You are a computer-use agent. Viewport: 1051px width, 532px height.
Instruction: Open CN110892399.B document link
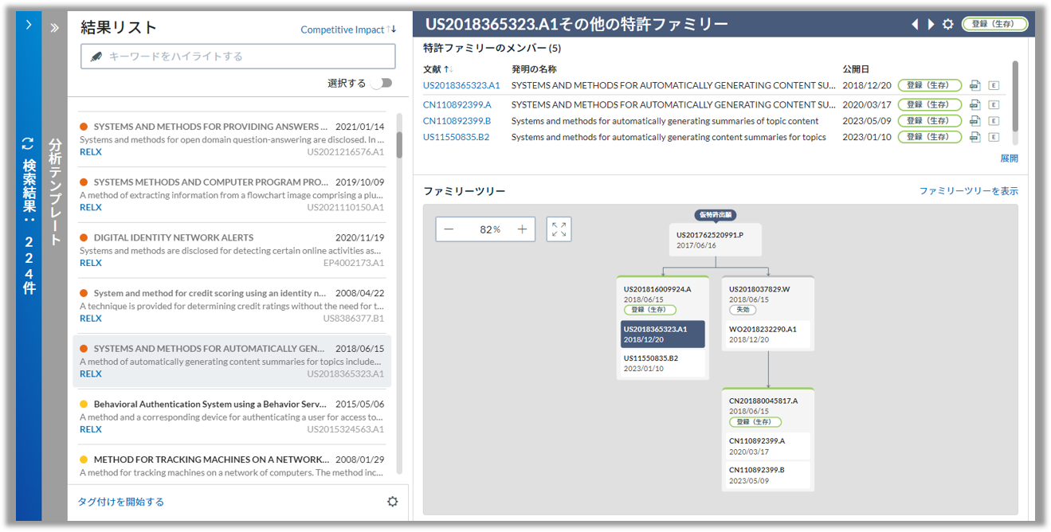(x=457, y=121)
